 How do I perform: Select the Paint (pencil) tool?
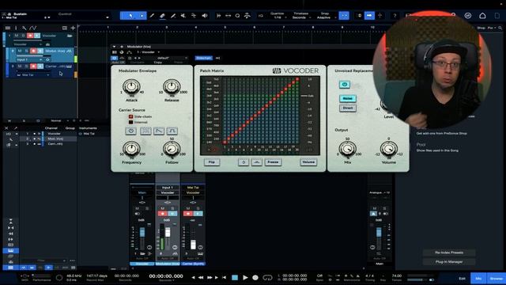click(x=152, y=16)
